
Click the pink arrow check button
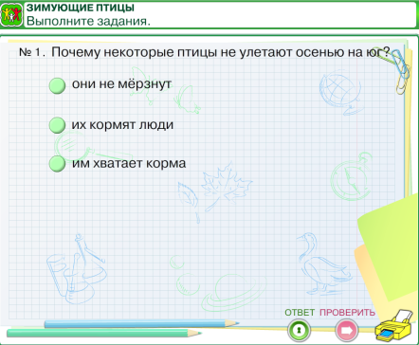pyautogui.click(x=347, y=331)
